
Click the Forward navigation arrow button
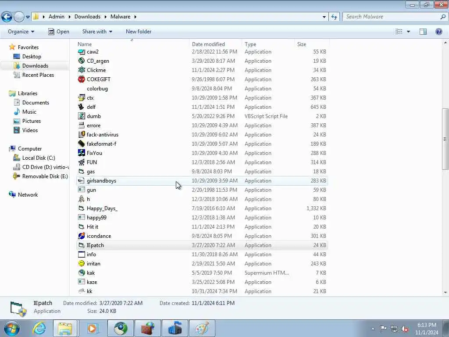(19, 17)
